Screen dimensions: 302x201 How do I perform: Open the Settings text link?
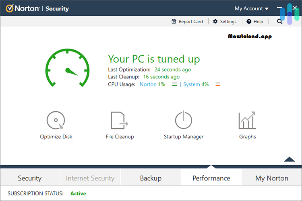pyautogui.click(x=228, y=22)
